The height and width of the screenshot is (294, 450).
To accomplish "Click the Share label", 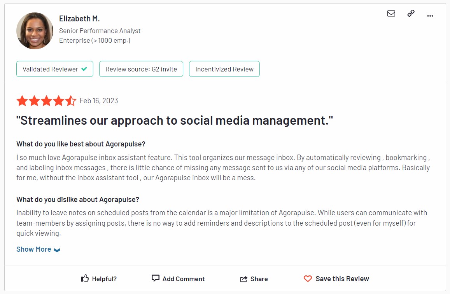I will click(x=259, y=279).
